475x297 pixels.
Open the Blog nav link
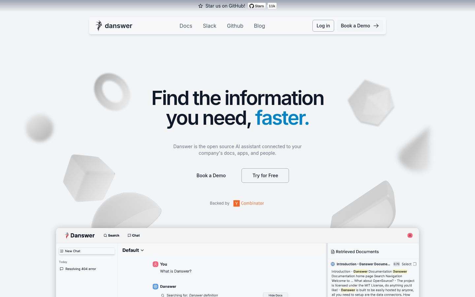(x=259, y=26)
